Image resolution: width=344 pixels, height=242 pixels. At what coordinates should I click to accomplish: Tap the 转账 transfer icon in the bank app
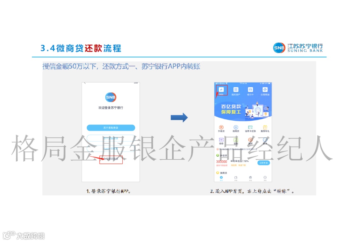point(221,91)
